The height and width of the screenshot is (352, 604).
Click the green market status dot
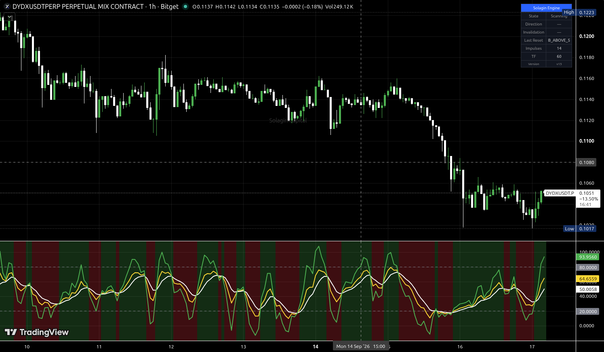[185, 6]
